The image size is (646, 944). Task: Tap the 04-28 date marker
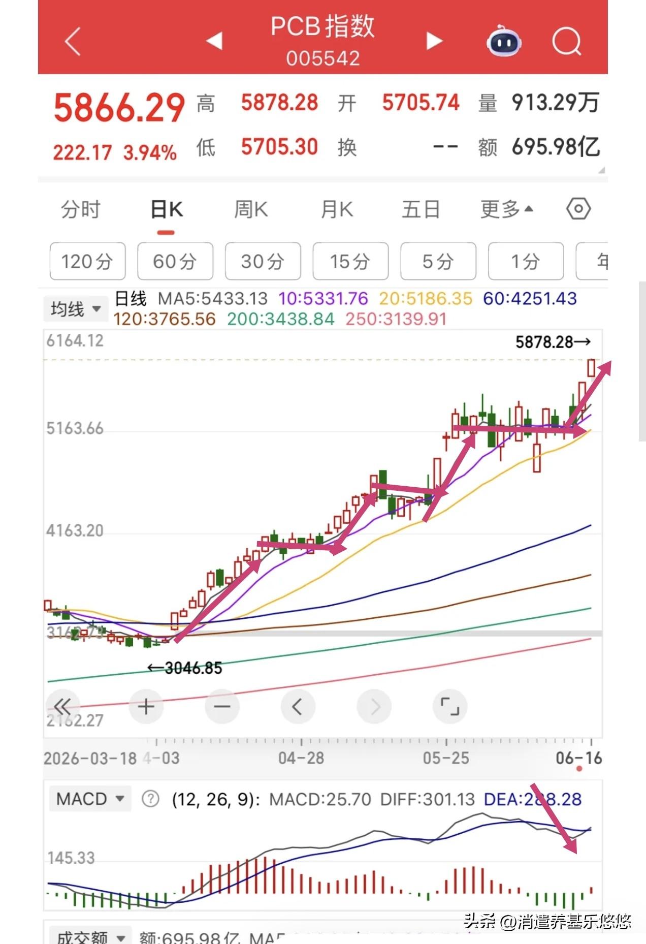pyautogui.click(x=301, y=758)
